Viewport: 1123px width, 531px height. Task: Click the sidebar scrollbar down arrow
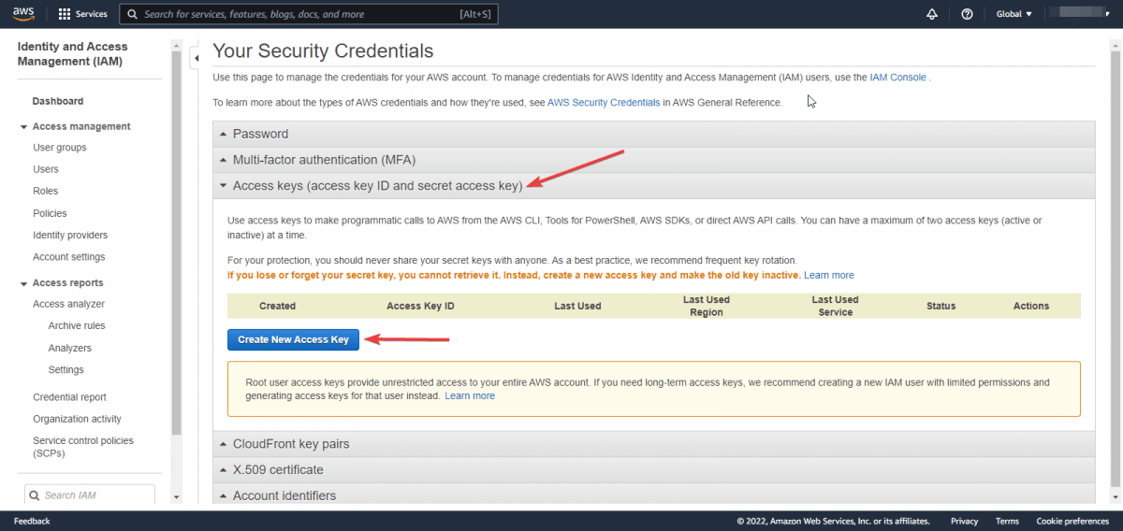(x=177, y=498)
